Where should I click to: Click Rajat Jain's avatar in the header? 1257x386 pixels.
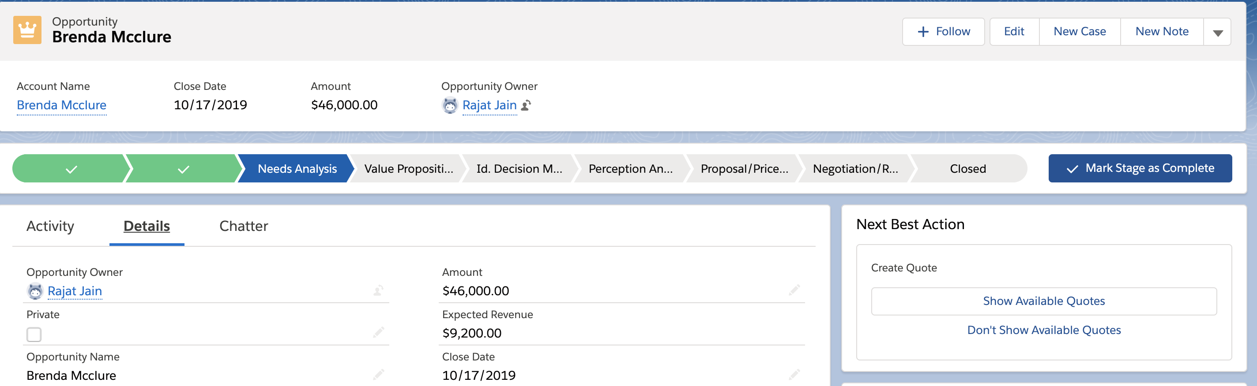(449, 105)
